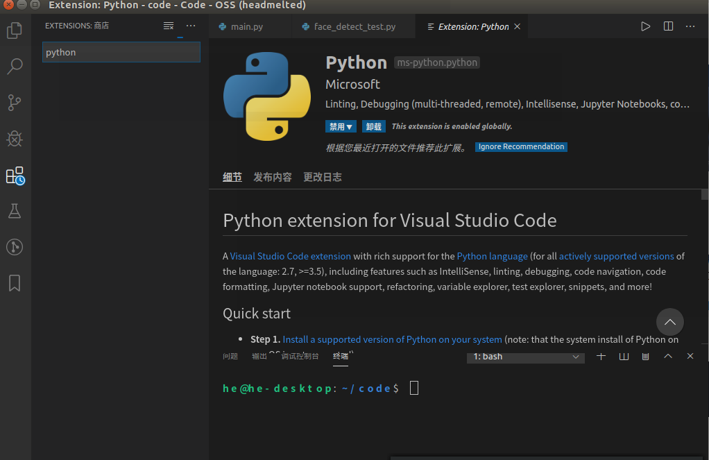Add a new terminal with plus icon
Screen dimensions: 709x460
tap(601, 356)
